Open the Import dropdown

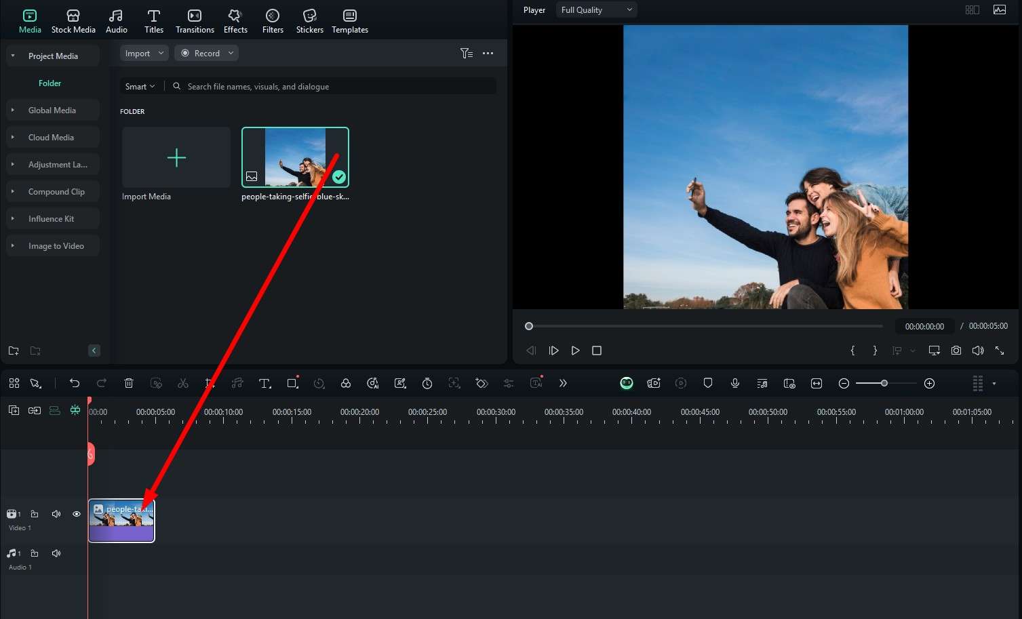(x=144, y=53)
